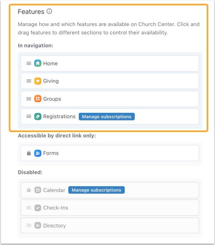Click the blue Forms people icon
This screenshot has width=215, height=245.
pyautogui.click(x=38, y=153)
